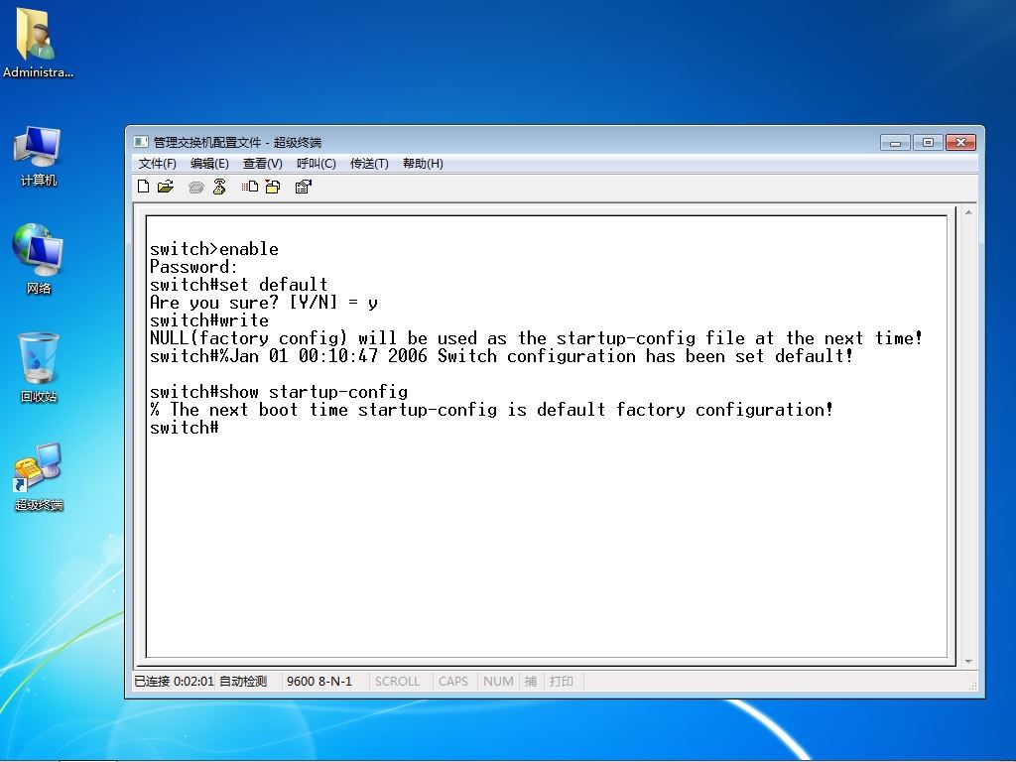Click the 已连接 0:02:01 status entry
The height and width of the screenshot is (762, 1016).
pos(174,681)
